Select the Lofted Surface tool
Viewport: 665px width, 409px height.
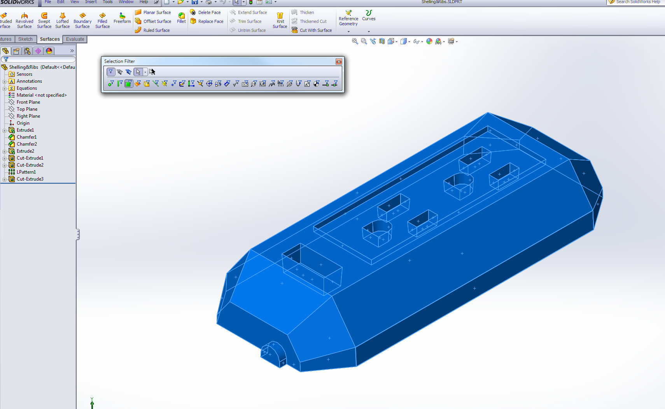point(62,21)
